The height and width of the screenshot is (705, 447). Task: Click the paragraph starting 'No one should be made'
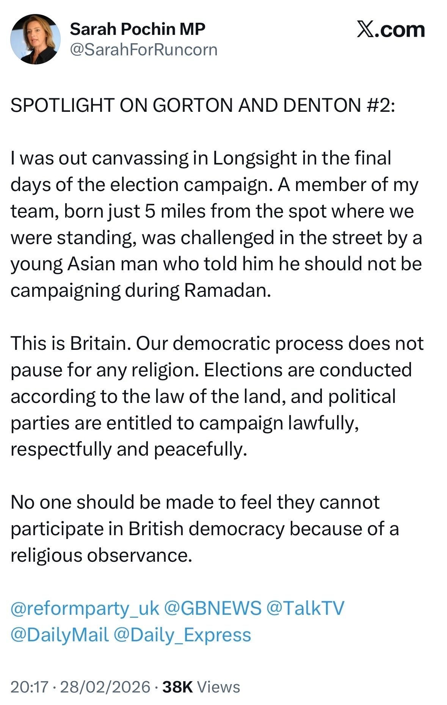(x=205, y=528)
